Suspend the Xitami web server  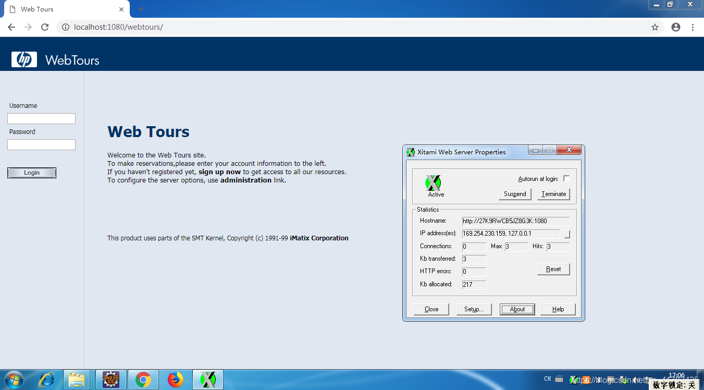pos(515,194)
